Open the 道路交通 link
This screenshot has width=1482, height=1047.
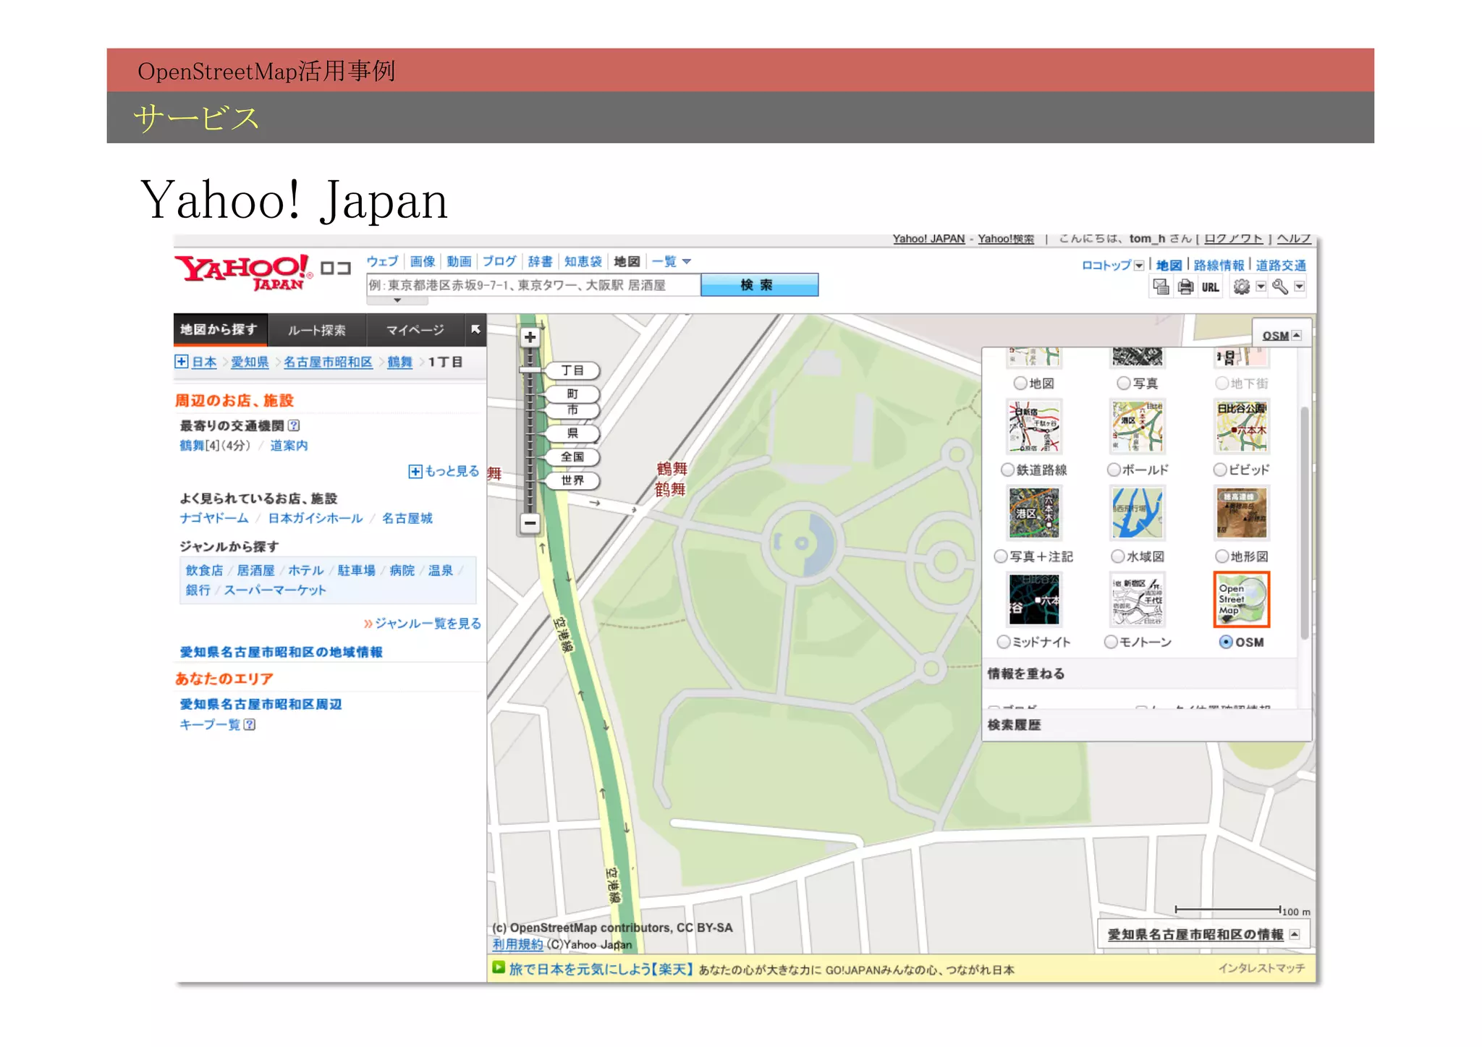click(x=1280, y=266)
